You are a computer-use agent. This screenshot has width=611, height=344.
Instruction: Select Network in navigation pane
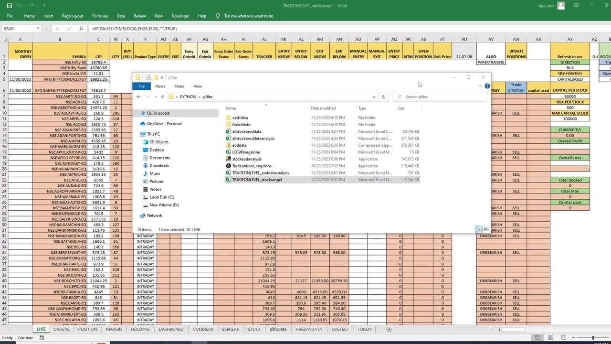(x=154, y=215)
